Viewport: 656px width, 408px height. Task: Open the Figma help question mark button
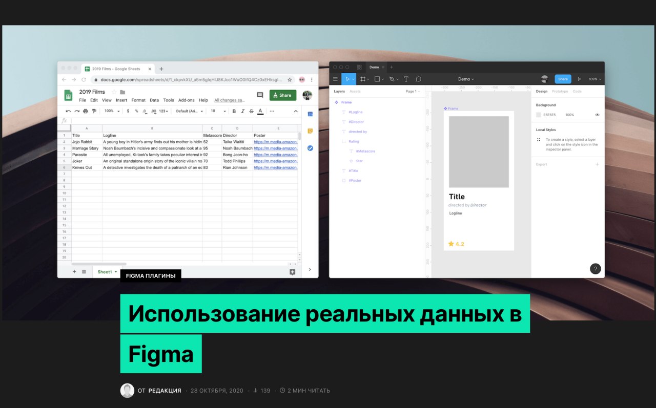click(x=595, y=269)
